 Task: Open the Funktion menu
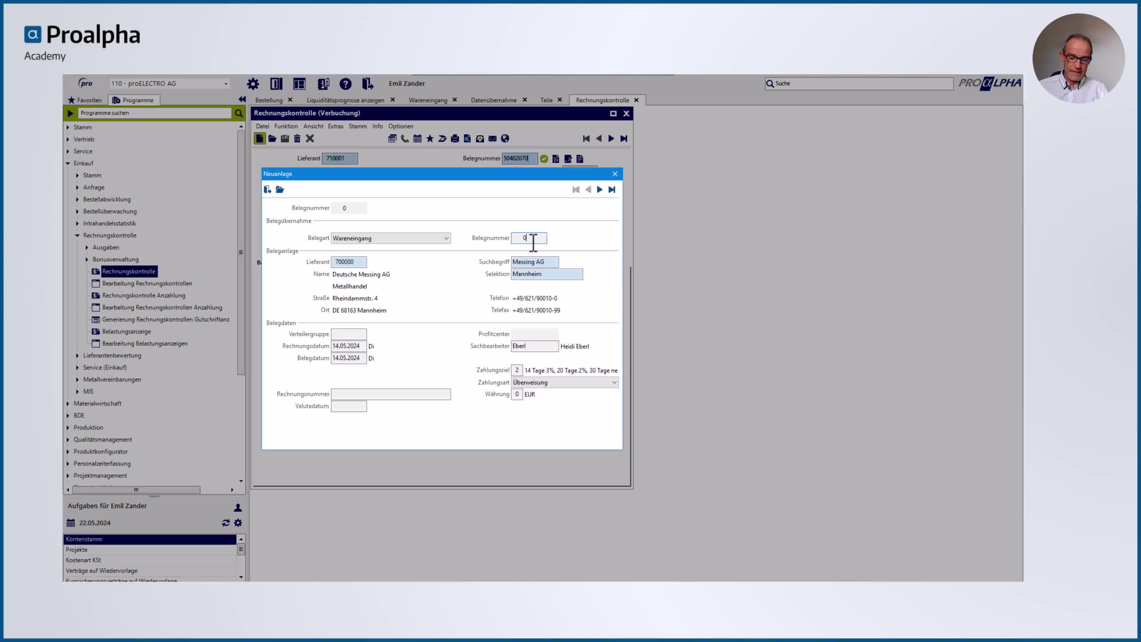point(286,126)
